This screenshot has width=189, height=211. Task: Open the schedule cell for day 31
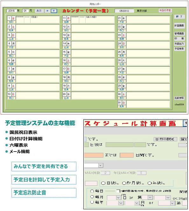[x=148, y=104]
